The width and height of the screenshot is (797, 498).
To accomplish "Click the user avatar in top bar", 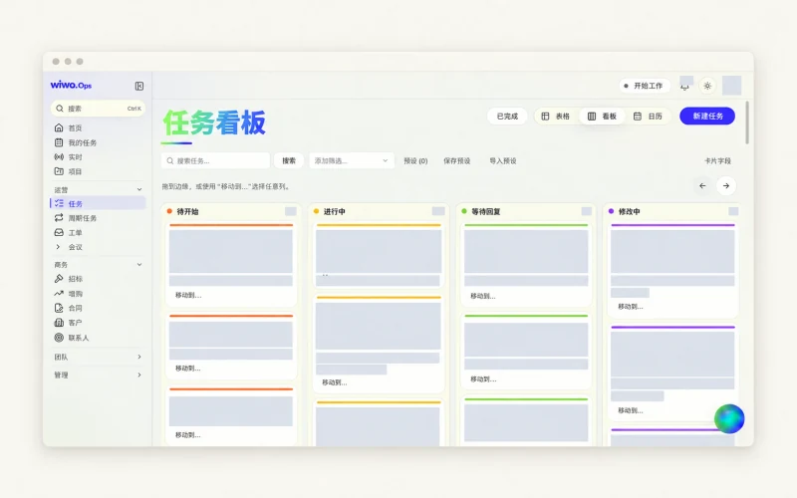I will click(731, 86).
